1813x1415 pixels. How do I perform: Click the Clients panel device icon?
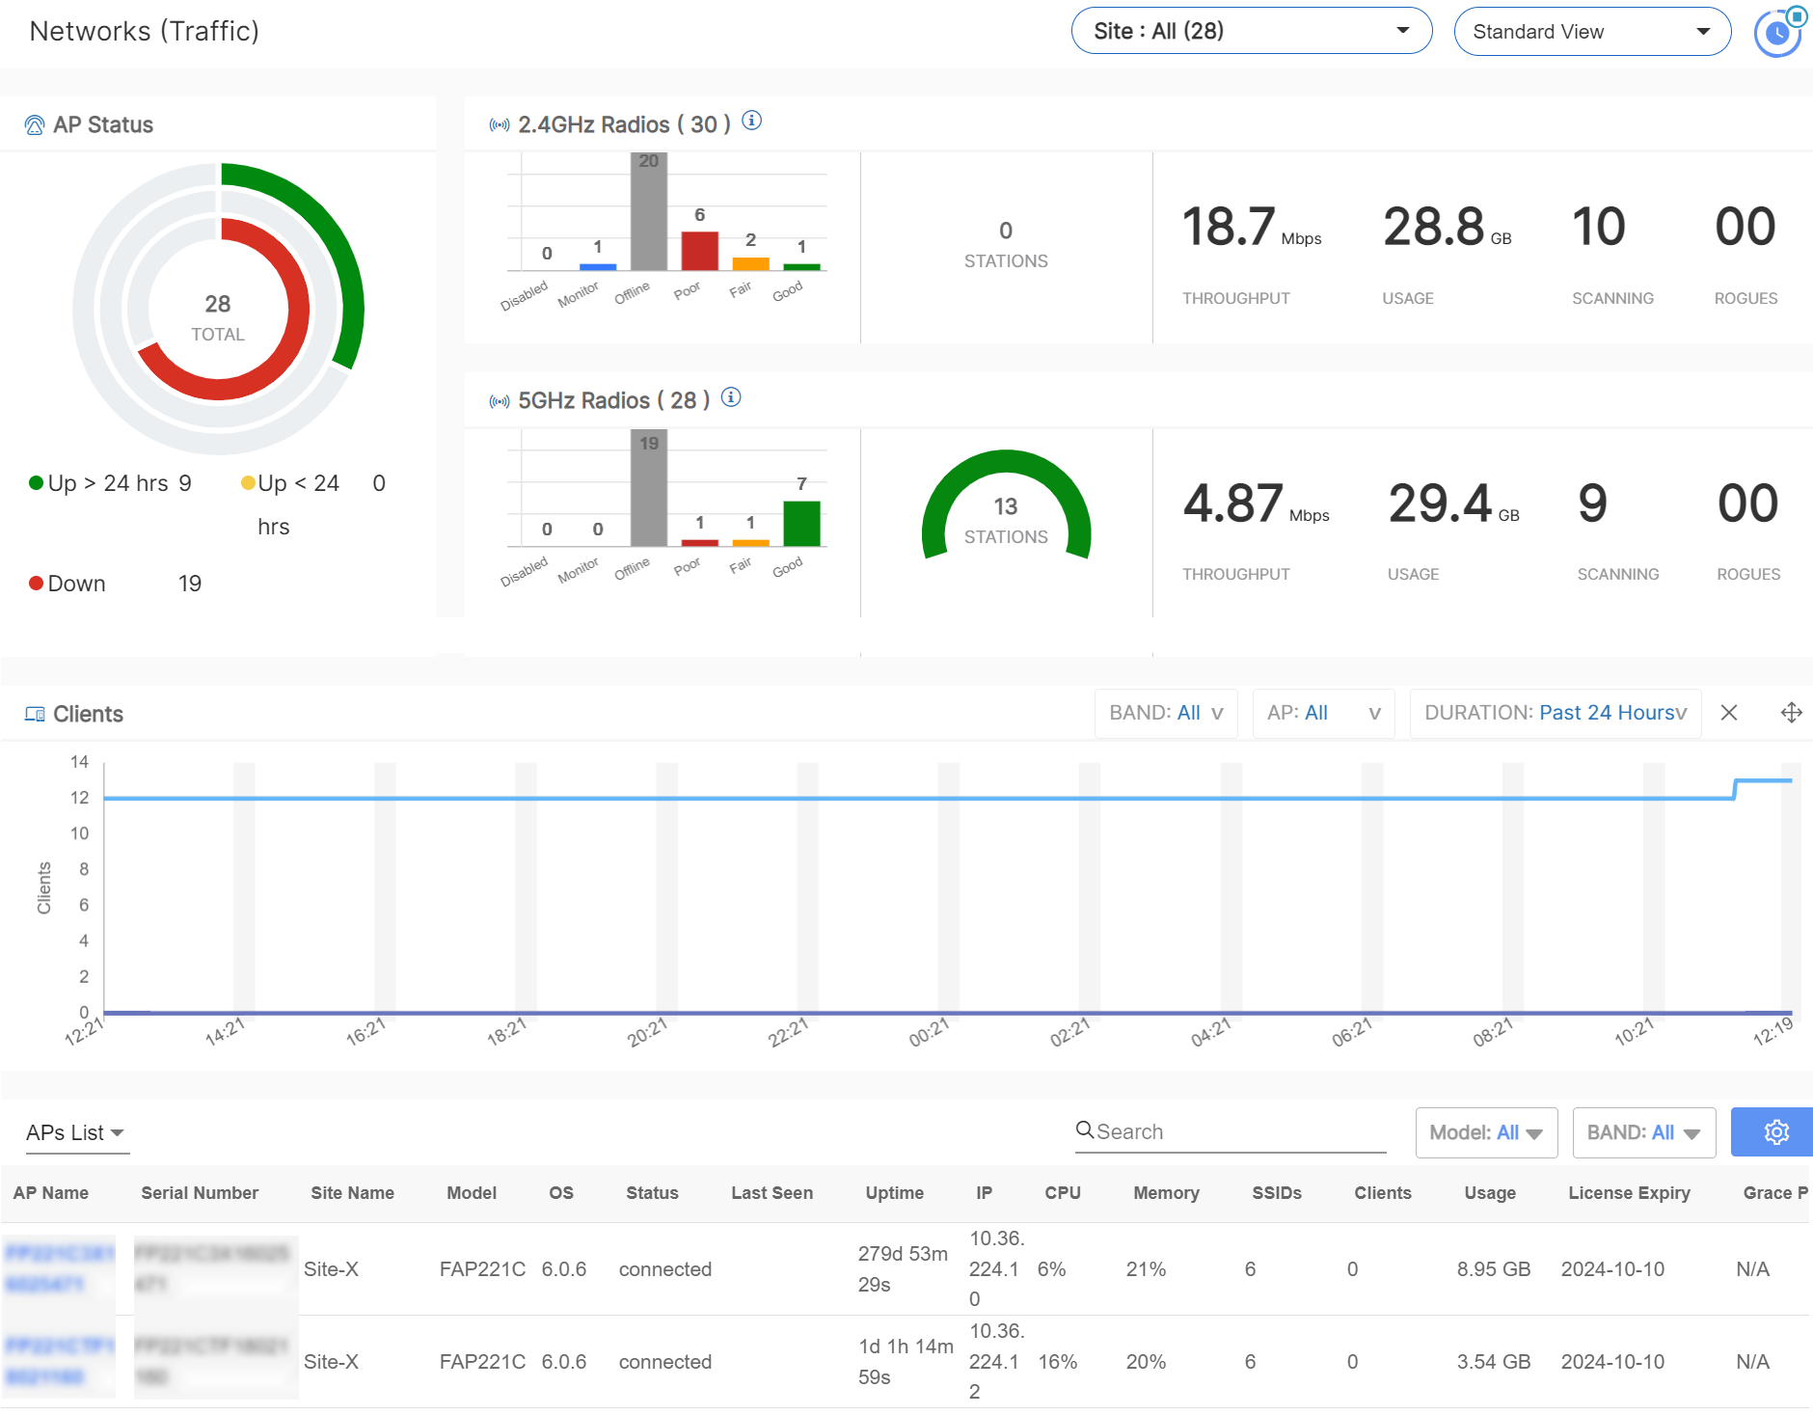pos(35,714)
